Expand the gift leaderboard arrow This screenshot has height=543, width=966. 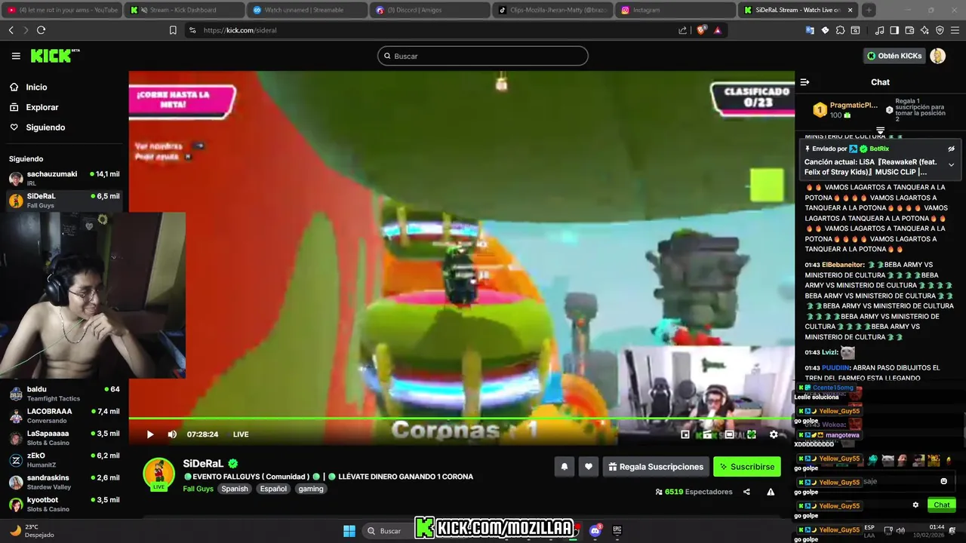[x=880, y=131]
